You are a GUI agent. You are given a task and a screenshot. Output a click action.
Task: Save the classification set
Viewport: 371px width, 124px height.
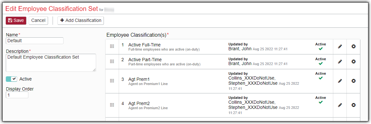click(16, 21)
